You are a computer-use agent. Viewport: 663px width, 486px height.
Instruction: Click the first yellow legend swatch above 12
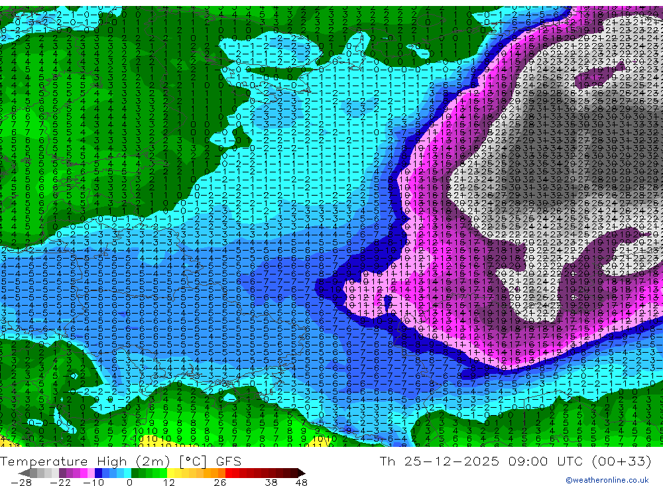[x=170, y=473]
